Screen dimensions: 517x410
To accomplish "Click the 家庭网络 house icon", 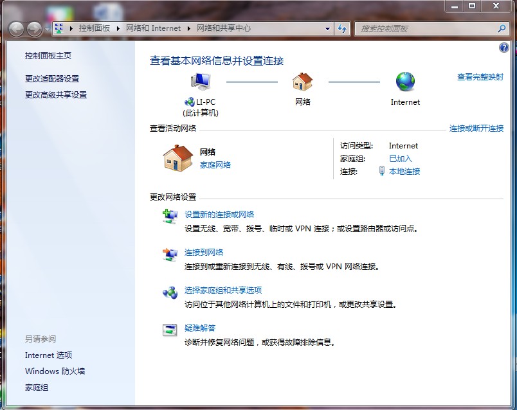I will coord(177,159).
